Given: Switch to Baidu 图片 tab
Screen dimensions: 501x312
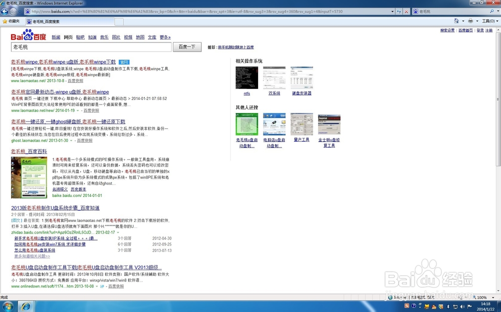Looking at the screenshot, I should pos(116,37).
